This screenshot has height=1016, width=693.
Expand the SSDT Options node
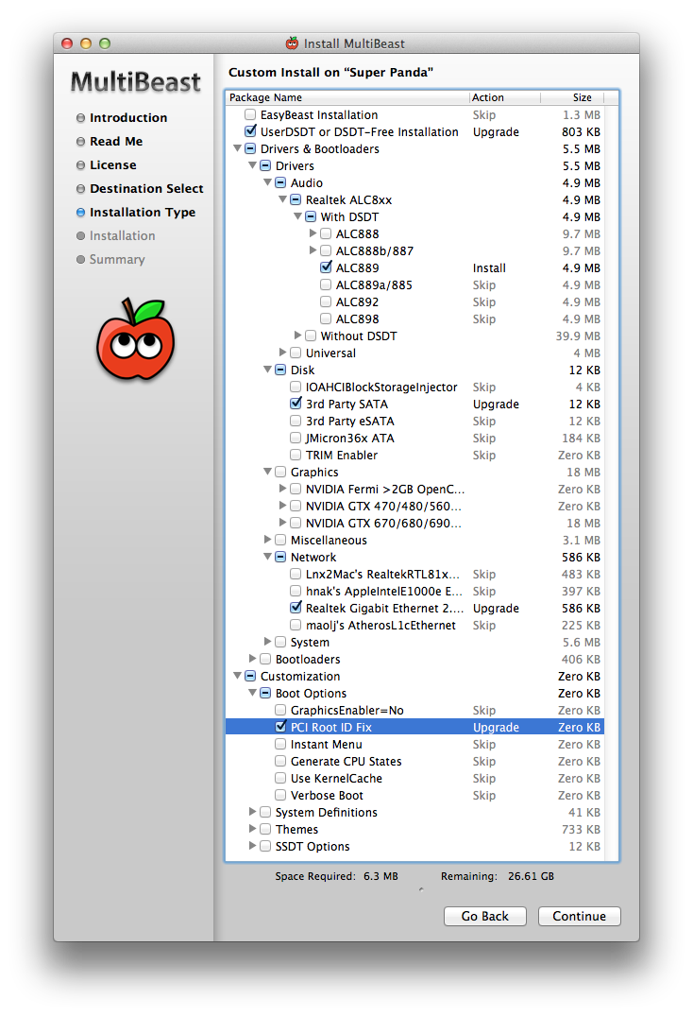coord(253,846)
